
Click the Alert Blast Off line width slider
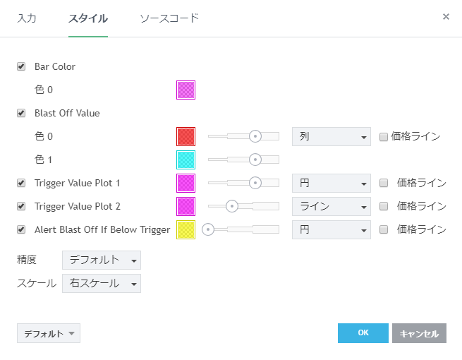(240, 229)
